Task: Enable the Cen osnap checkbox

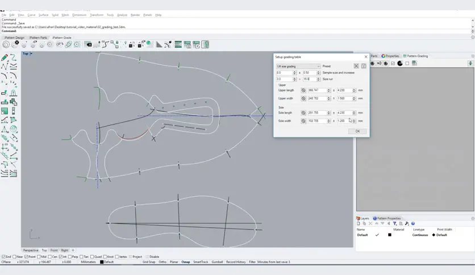Action: click(x=49, y=256)
